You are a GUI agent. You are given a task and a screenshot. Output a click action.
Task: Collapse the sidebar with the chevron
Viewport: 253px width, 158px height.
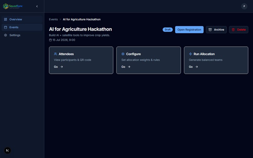click(37, 6)
